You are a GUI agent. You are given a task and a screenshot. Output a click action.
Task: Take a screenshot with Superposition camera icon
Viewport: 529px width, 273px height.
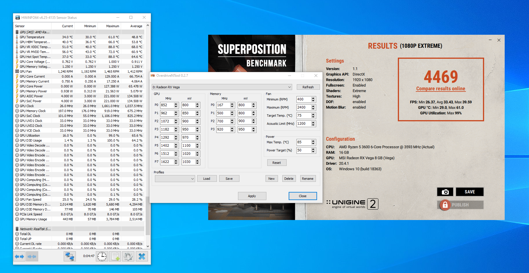point(445,192)
